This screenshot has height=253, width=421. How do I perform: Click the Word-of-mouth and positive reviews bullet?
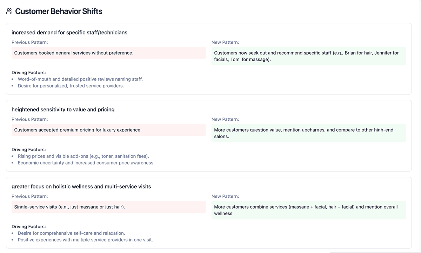pos(80,79)
